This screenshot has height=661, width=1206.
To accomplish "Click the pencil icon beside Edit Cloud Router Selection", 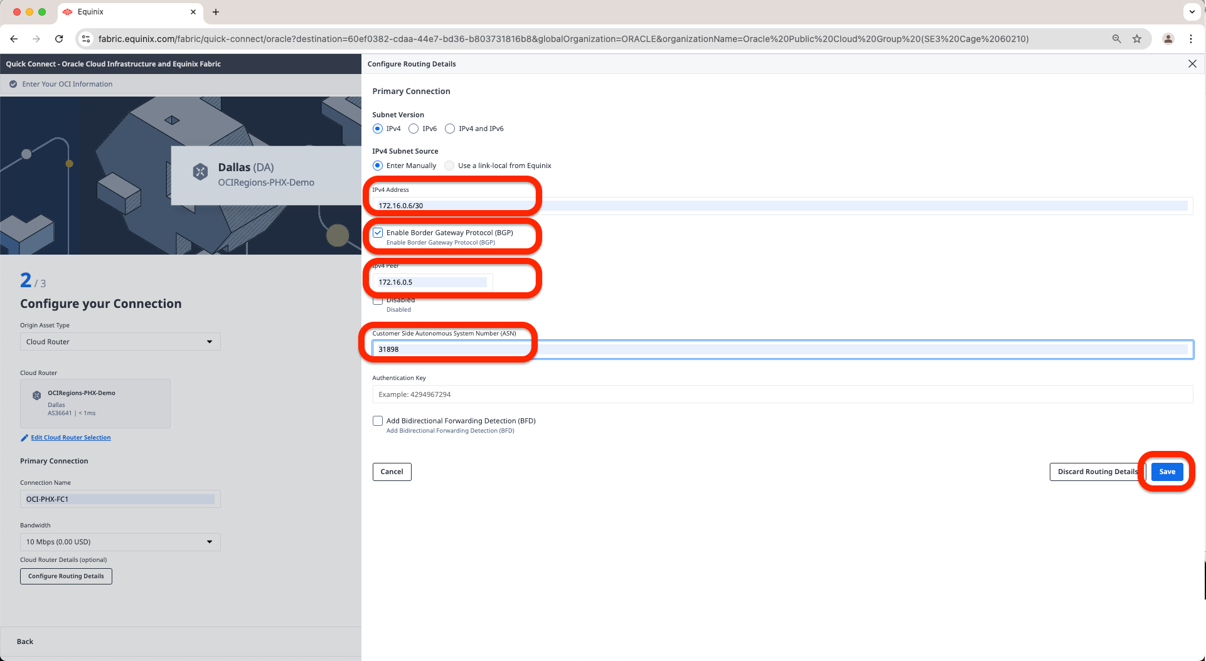I will pos(24,438).
